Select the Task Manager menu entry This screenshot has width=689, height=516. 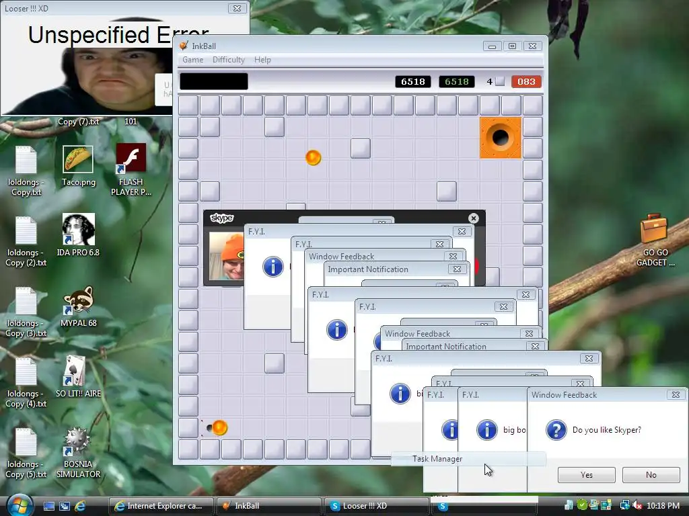468,459
